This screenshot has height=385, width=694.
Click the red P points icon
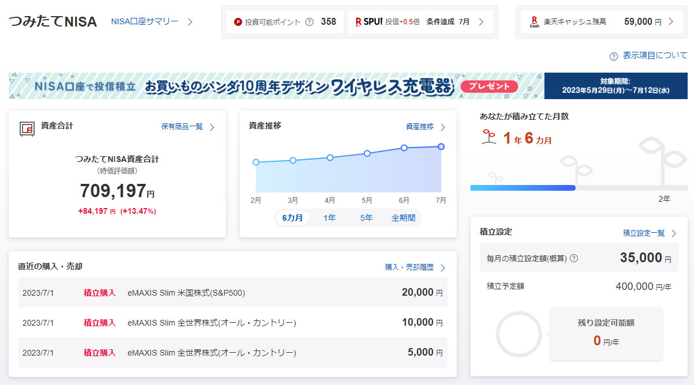pyautogui.click(x=238, y=22)
